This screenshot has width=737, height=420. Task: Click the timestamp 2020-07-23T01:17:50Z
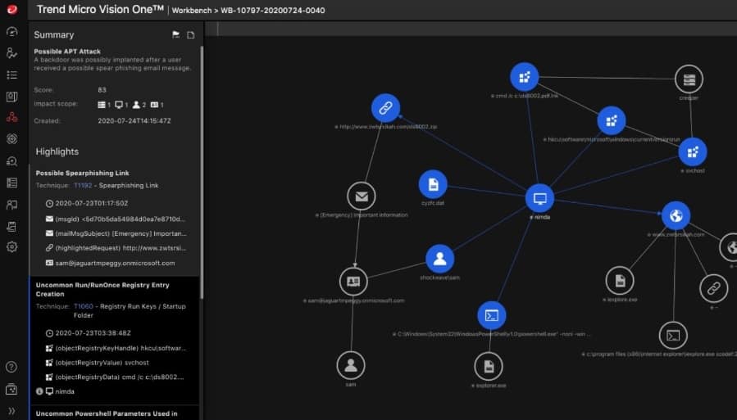click(92, 204)
